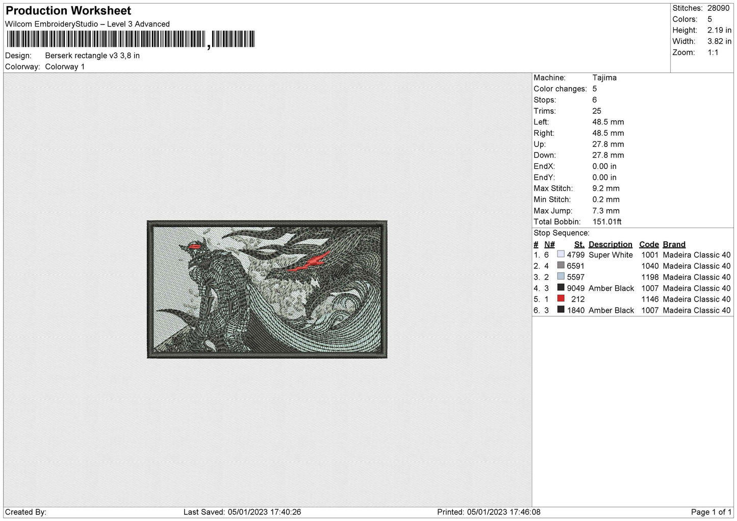Click the Production Worksheet title
The image size is (737, 521).
click(68, 11)
